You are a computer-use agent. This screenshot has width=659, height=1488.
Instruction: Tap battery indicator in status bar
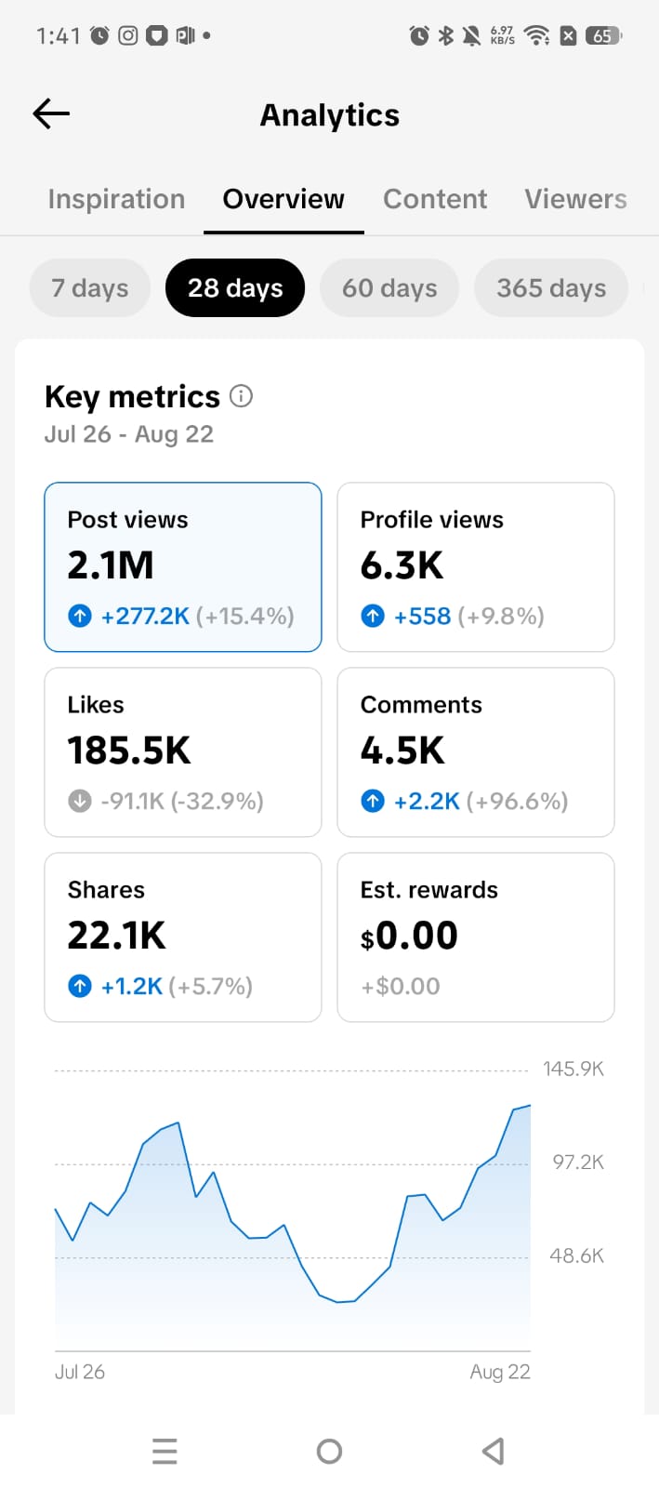(604, 36)
